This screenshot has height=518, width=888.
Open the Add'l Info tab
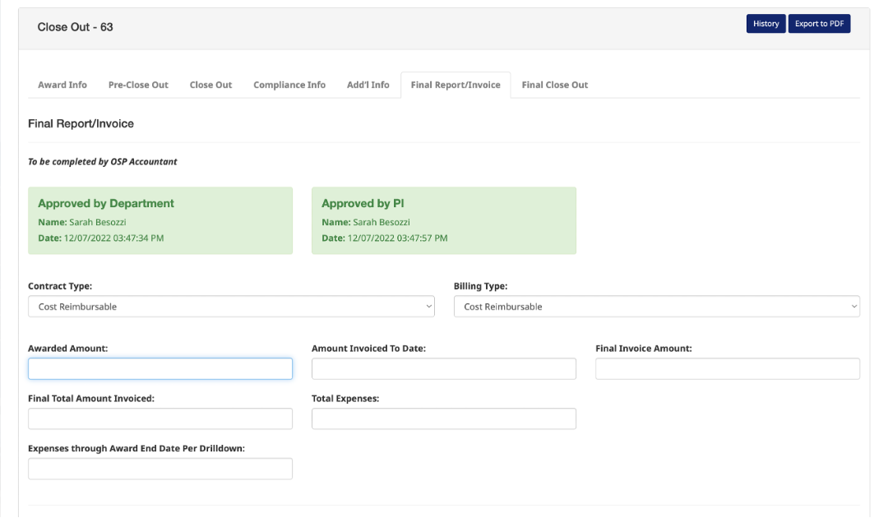(368, 85)
